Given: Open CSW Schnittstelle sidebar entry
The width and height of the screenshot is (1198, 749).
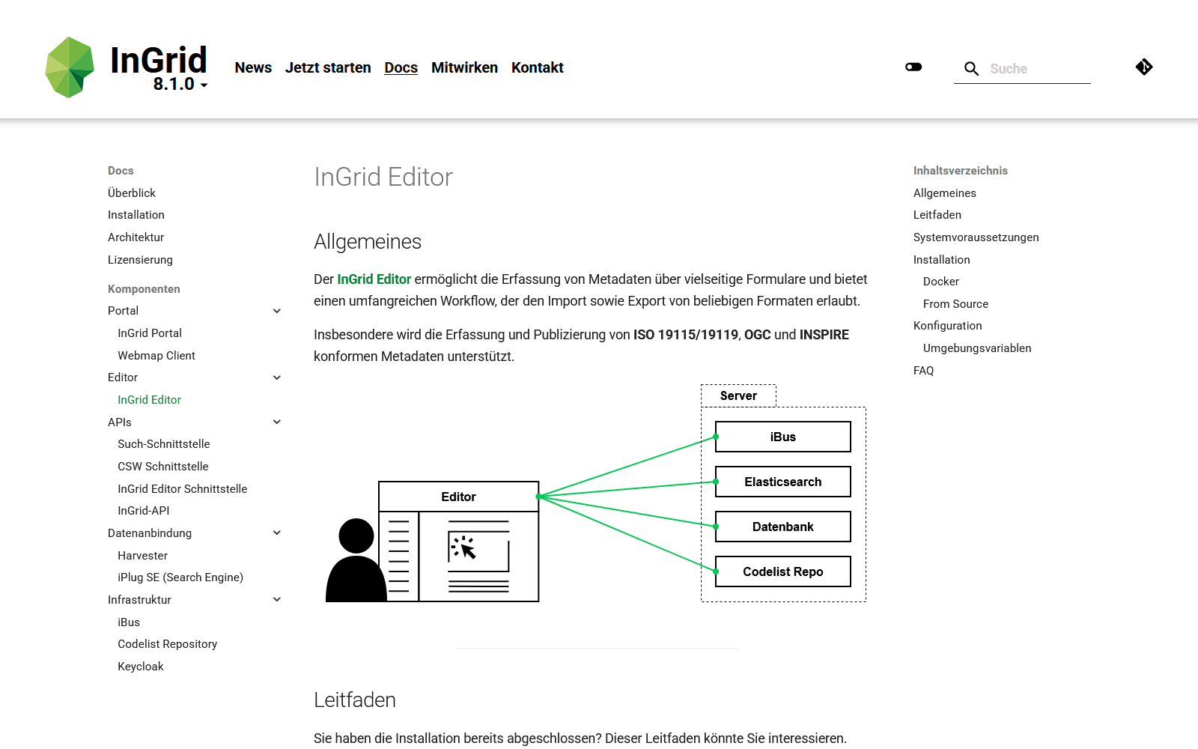Looking at the screenshot, I should pyautogui.click(x=163, y=467).
